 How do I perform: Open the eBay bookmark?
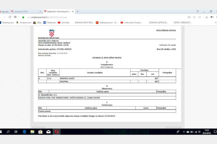[x=37, y=23]
